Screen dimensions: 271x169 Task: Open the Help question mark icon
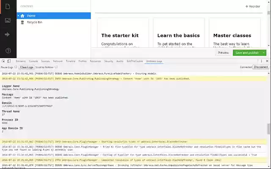(x=8, y=51)
